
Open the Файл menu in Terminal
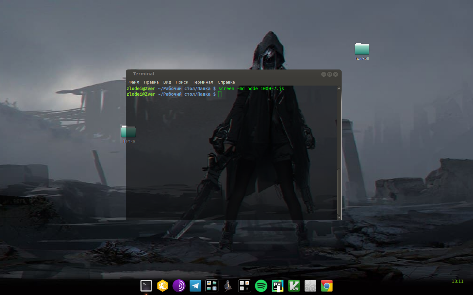click(134, 82)
